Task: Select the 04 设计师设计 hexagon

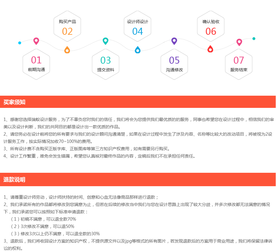Action: pos(137,26)
